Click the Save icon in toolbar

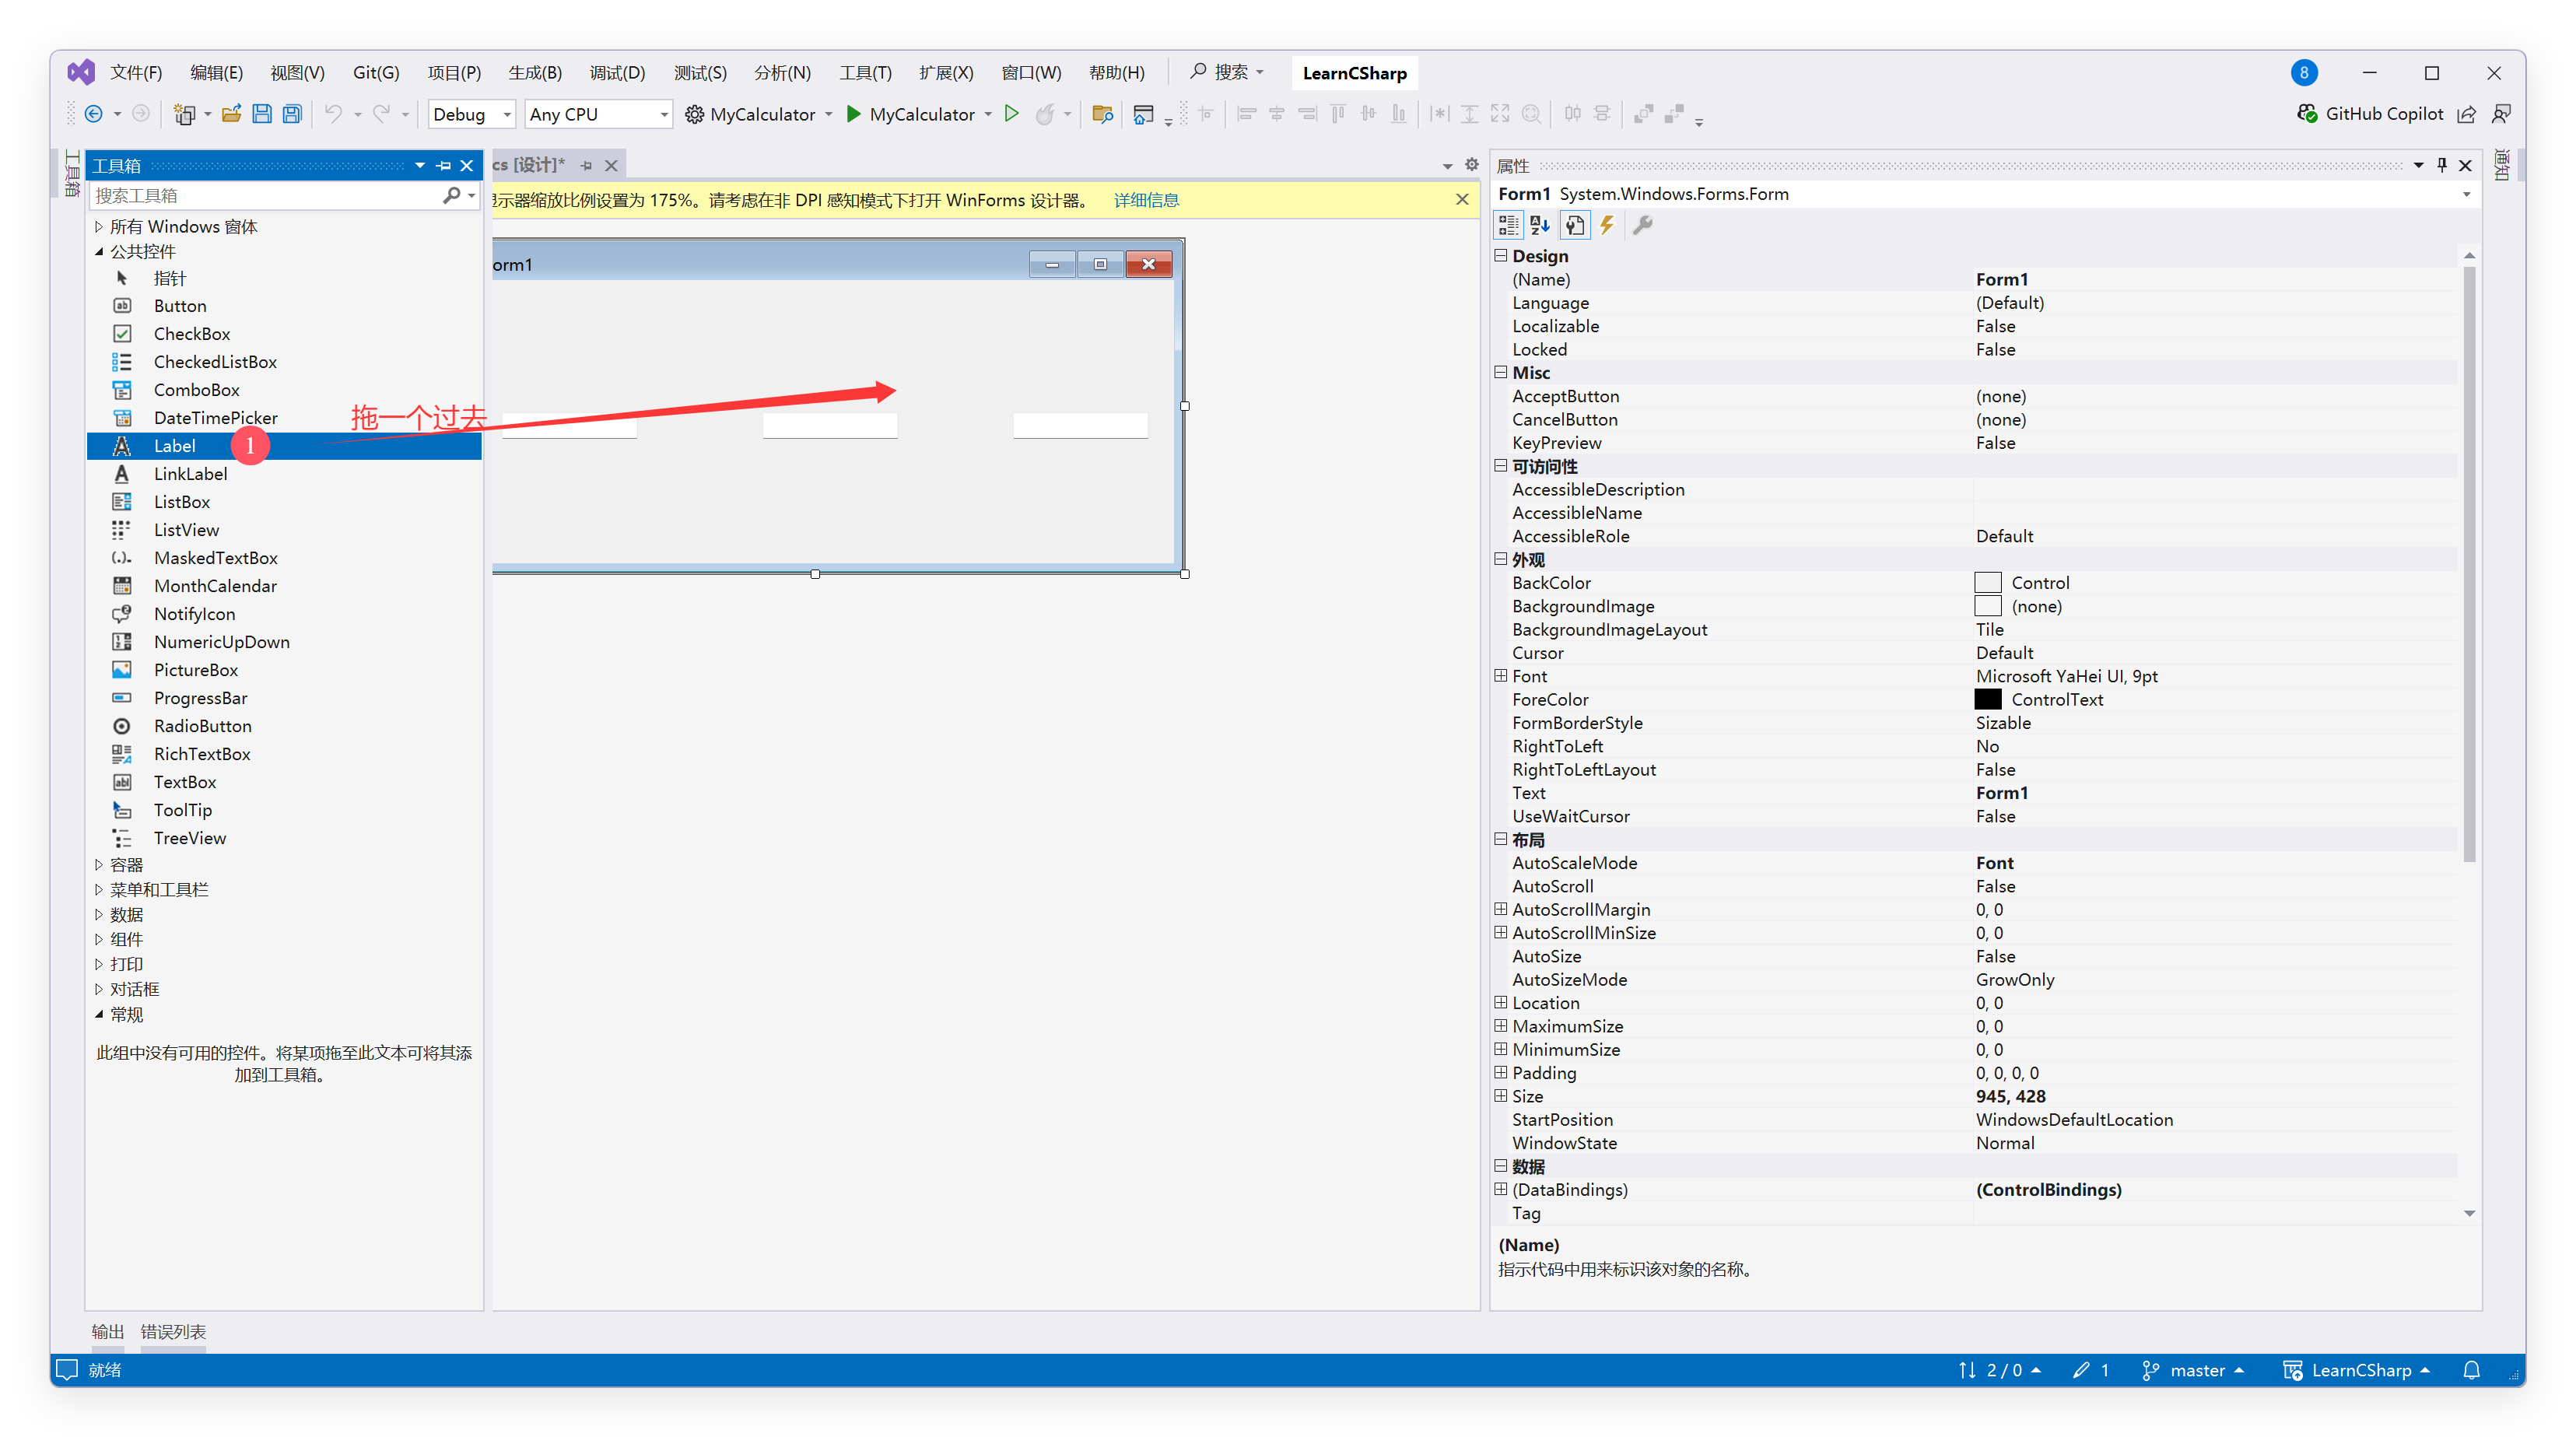point(261,114)
